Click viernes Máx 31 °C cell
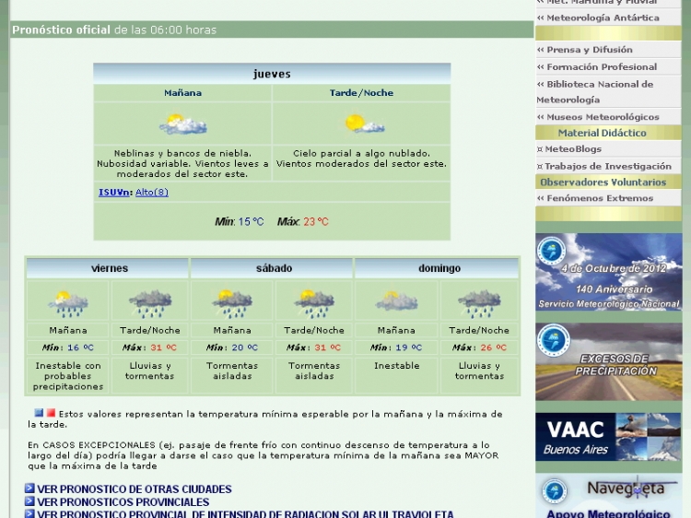The height and width of the screenshot is (518, 691). click(150, 347)
